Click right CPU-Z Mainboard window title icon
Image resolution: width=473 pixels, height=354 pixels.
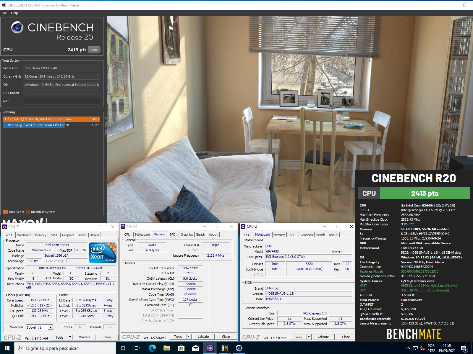pyautogui.click(x=243, y=227)
